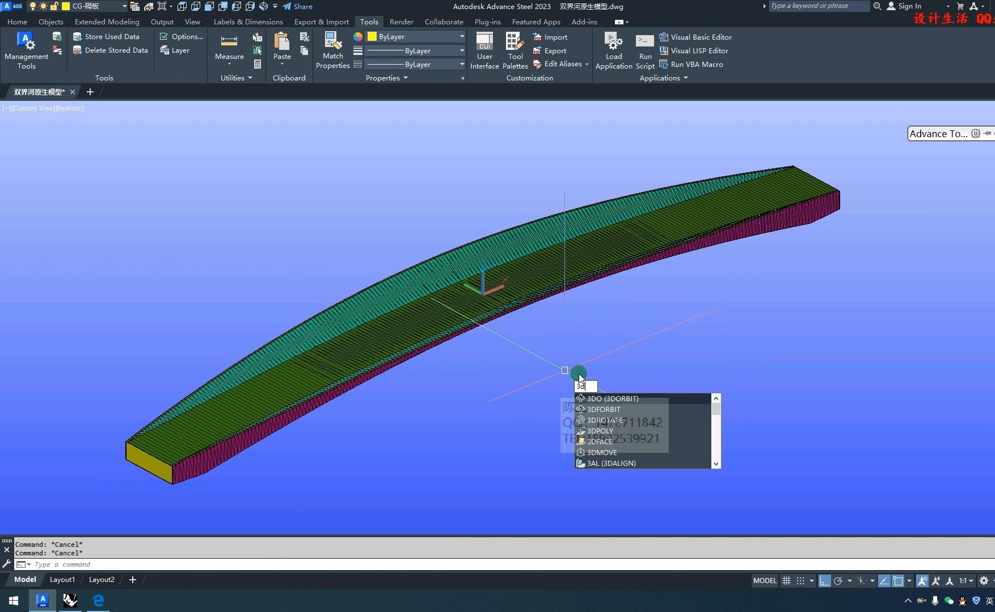Click the object color wheel icon
Image resolution: width=995 pixels, height=612 pixels.
click(x=358, y=37)
